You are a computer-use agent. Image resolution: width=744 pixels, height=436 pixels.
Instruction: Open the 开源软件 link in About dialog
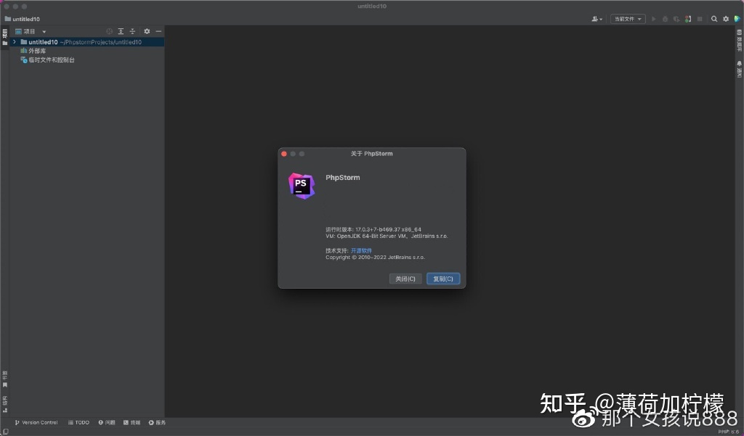tap(361, 251)
